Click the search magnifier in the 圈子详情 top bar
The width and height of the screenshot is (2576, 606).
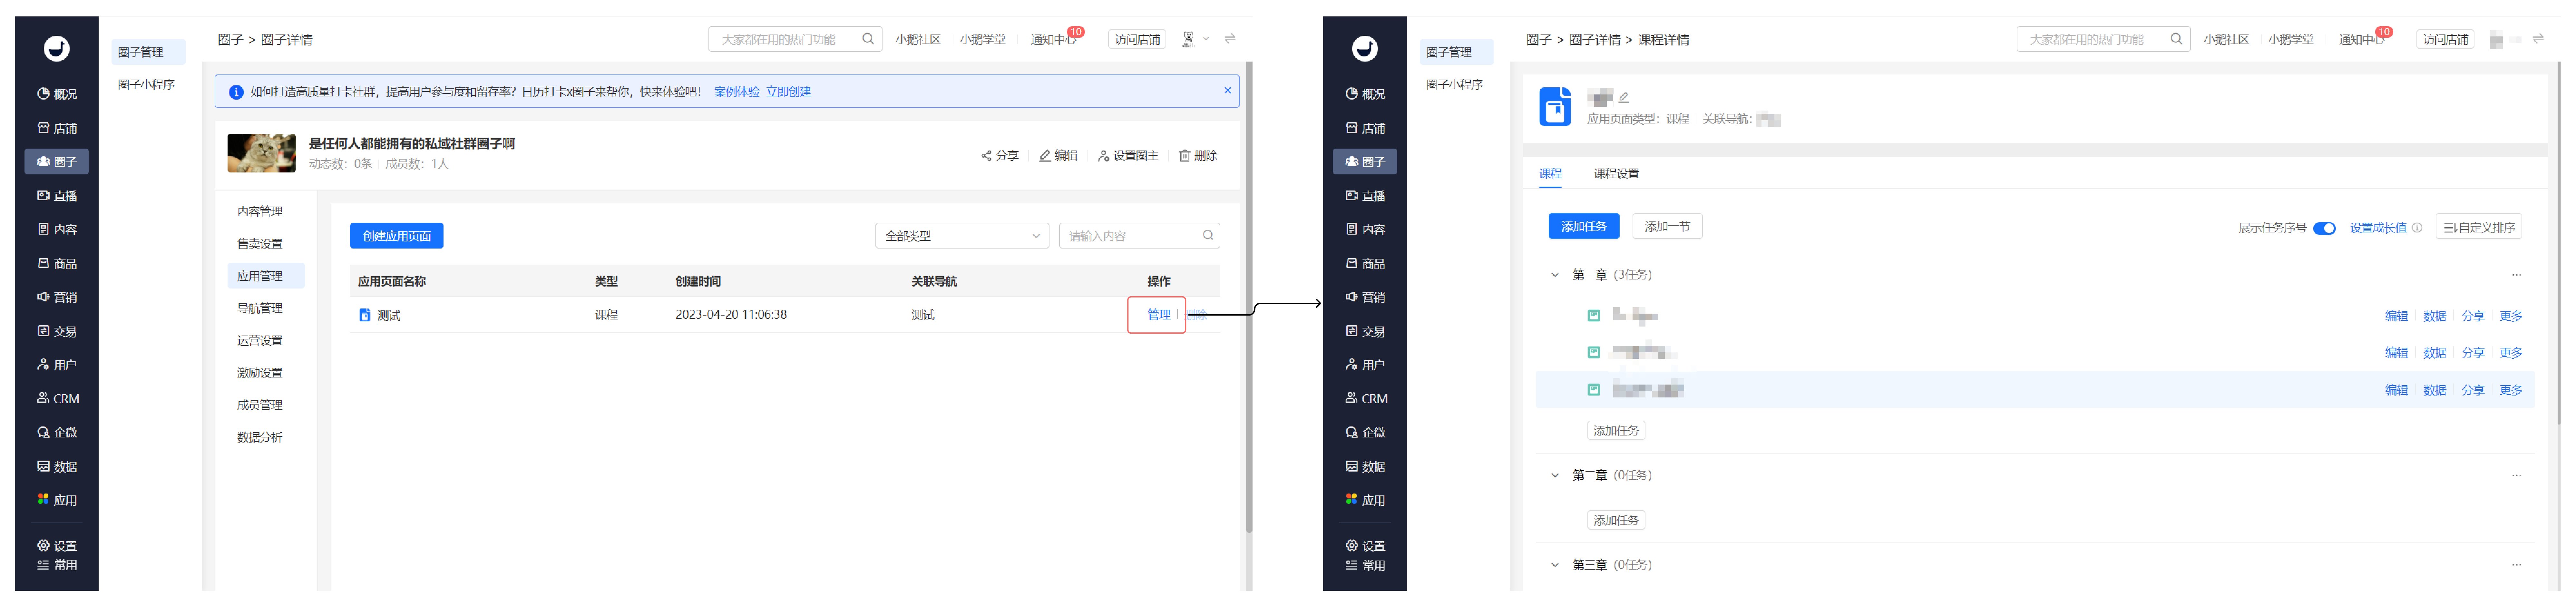click(x=868, y=39)
